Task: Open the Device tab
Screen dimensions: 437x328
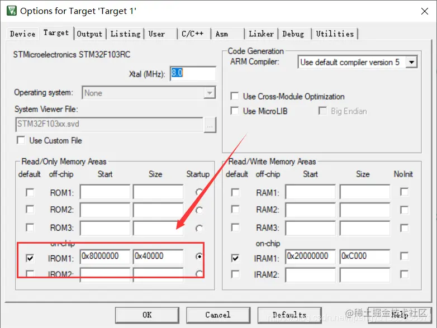Action: [22, 34]
